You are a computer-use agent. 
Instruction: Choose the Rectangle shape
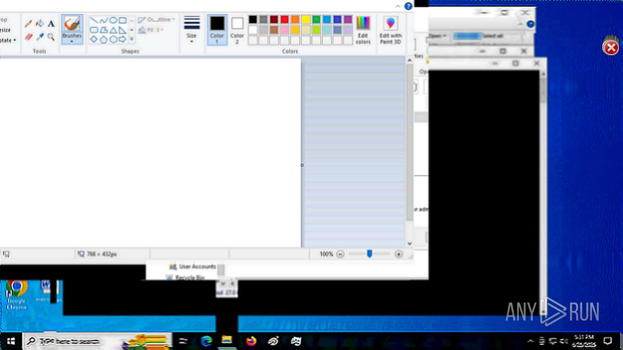[123, 20]
